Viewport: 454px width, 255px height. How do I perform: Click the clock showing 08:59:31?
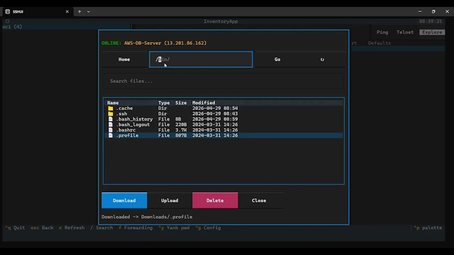(x=431, y=22)
